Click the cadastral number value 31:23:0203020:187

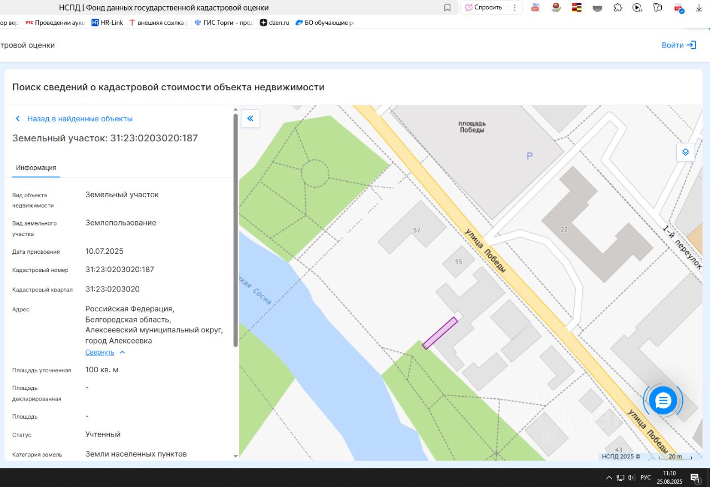[x=120, y=270]
